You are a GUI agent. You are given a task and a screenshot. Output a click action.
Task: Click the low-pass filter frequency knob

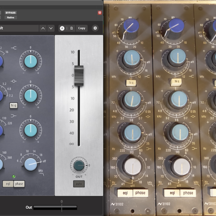click(x=31, y=164)
